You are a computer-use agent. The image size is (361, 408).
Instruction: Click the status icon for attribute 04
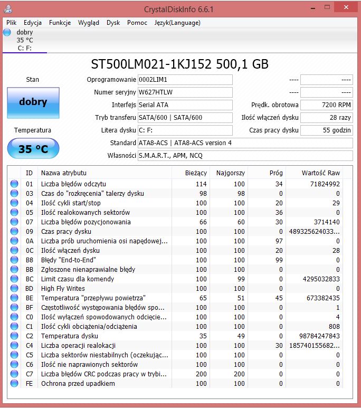[x=14, y=203]
